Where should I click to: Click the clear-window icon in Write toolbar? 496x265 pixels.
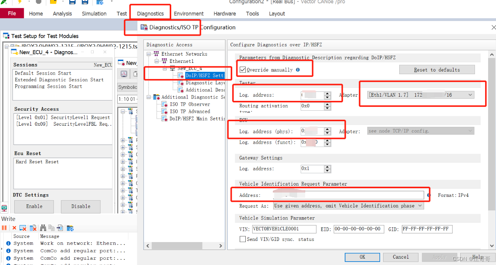(23, 228)
